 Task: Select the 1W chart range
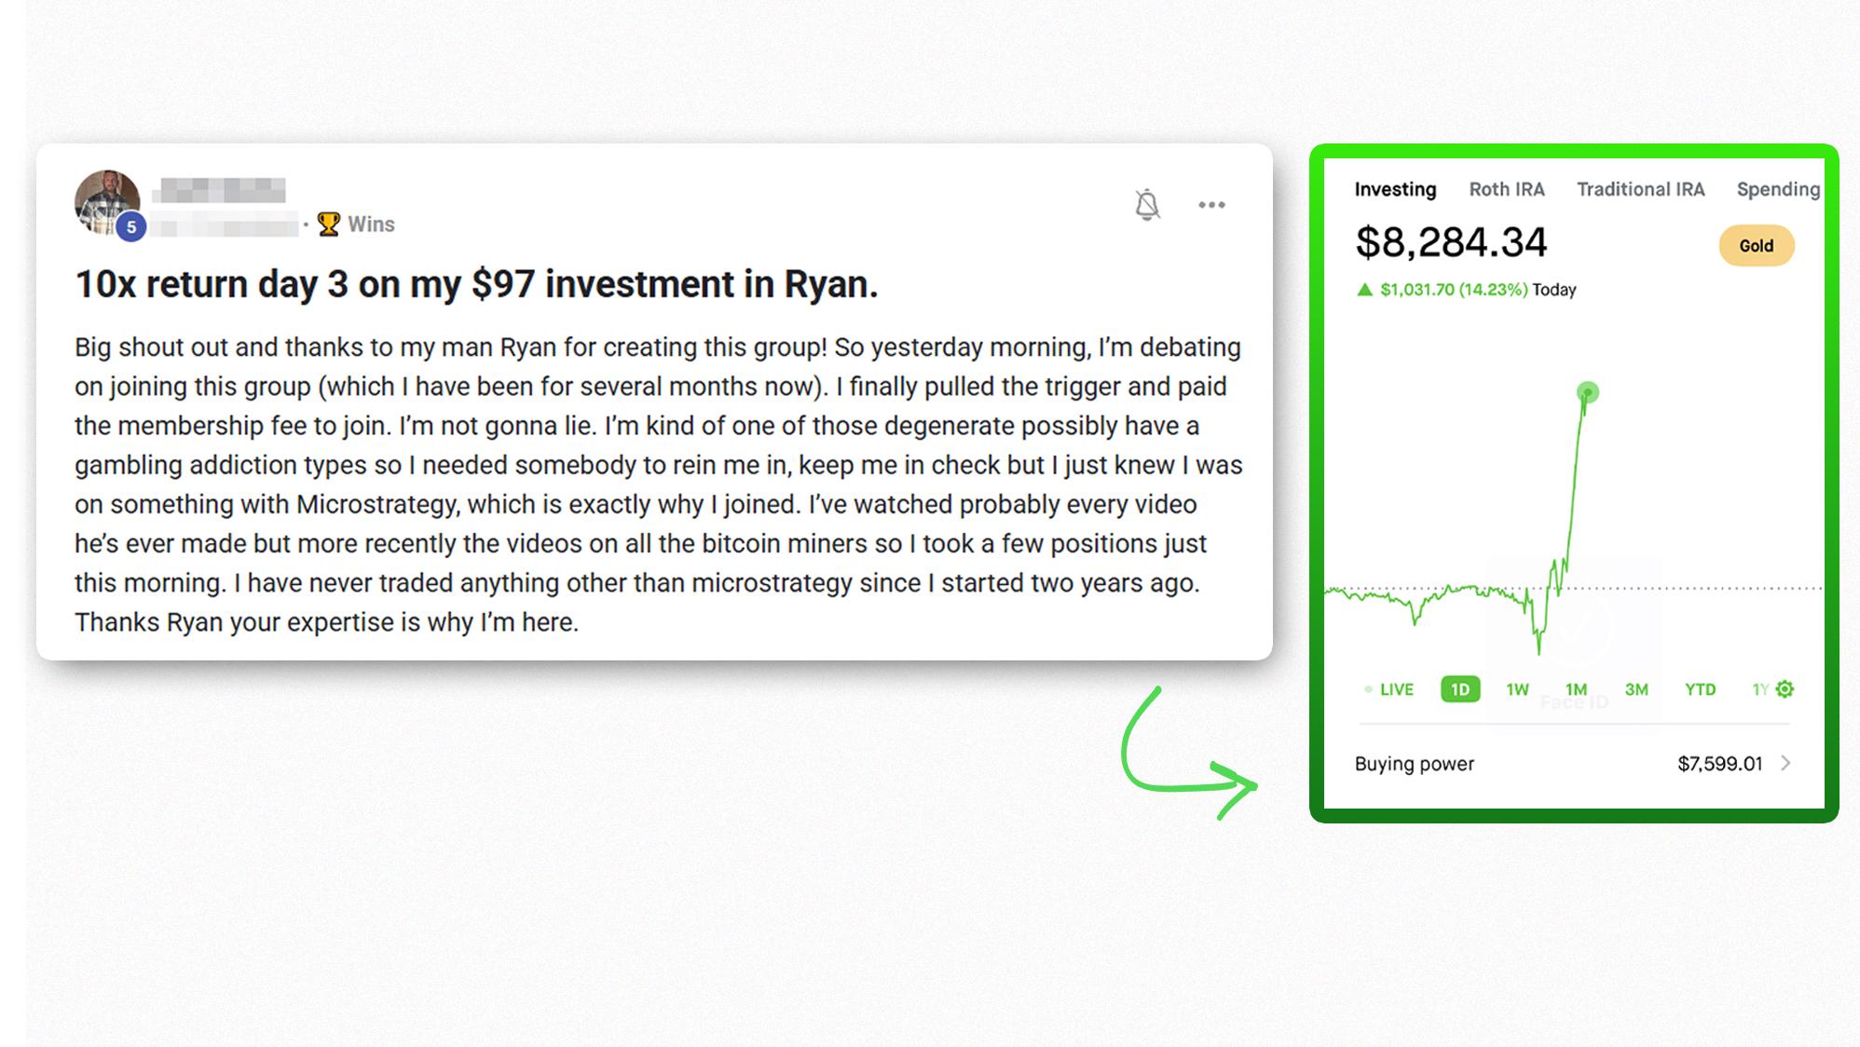tap(1517, 689)
